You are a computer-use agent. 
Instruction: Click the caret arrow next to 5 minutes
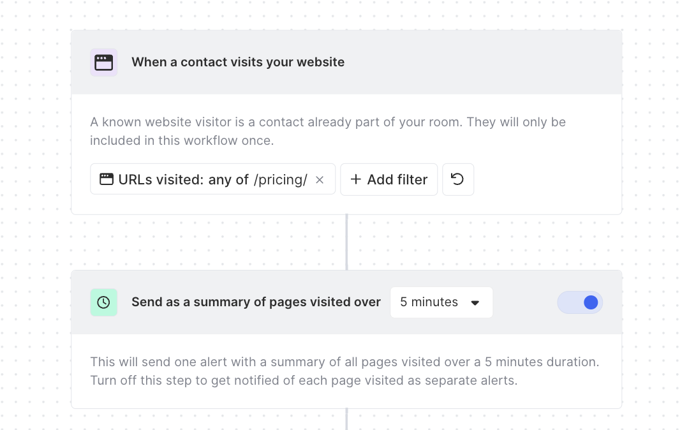click(x=475, y=303)
